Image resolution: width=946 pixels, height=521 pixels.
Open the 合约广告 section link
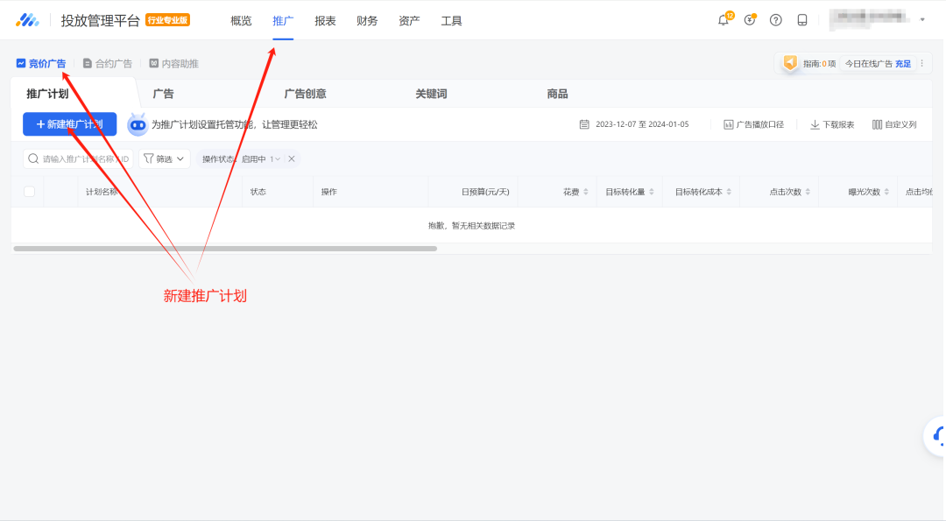tap(108, 63)
